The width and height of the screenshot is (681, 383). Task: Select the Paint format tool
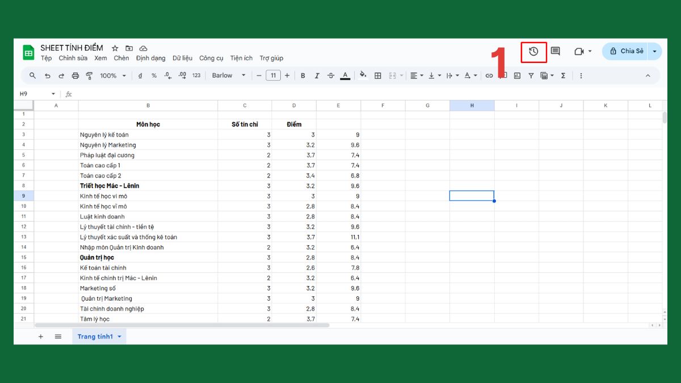point(89,75)
